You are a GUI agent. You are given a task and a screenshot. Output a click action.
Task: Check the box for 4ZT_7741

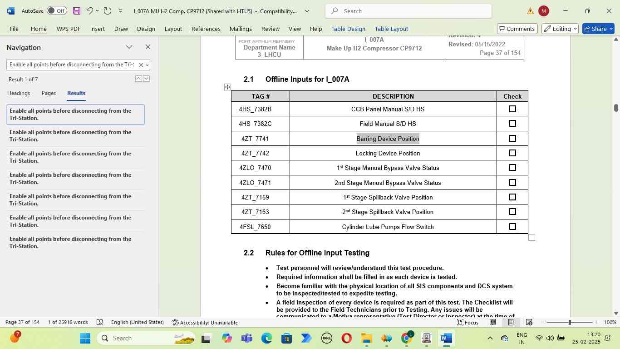click(512, 139)
